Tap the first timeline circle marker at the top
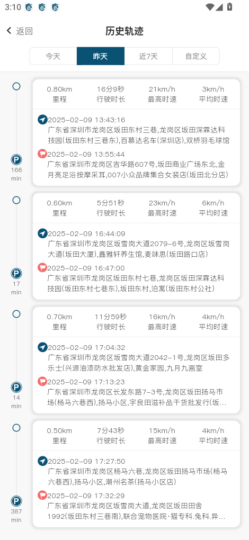 [16, 86]
